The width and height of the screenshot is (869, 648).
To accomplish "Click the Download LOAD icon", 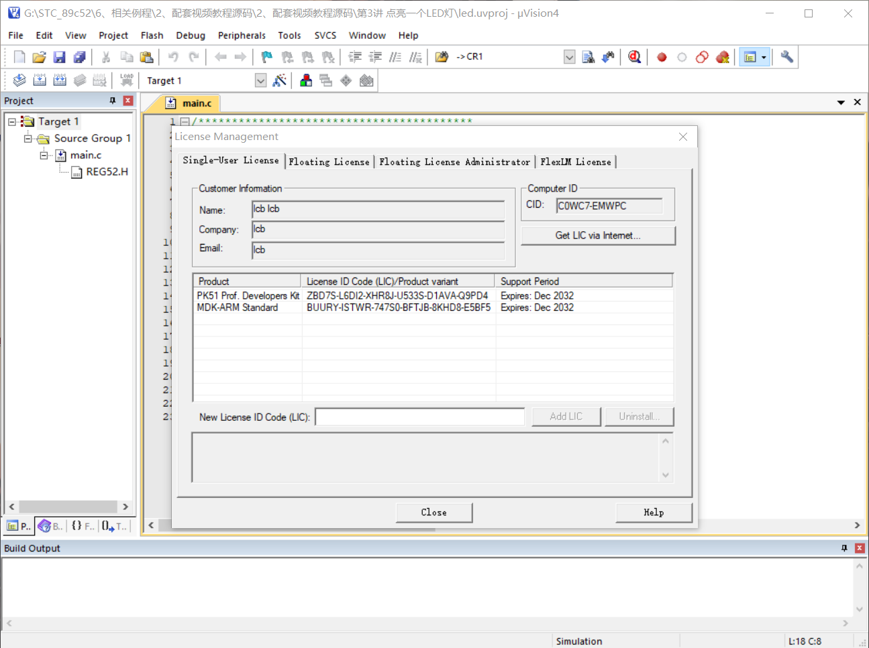I will click(127, 80).
